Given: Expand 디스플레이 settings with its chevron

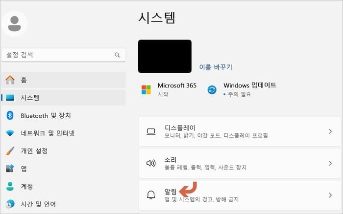Looking at the screenshot, I should click(x=330, y=131).
